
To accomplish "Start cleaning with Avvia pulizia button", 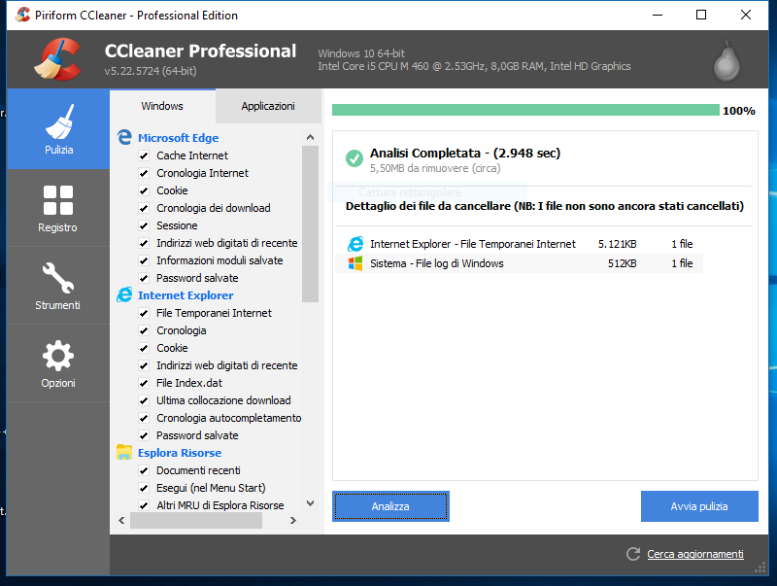I will [x=698, y=506].
